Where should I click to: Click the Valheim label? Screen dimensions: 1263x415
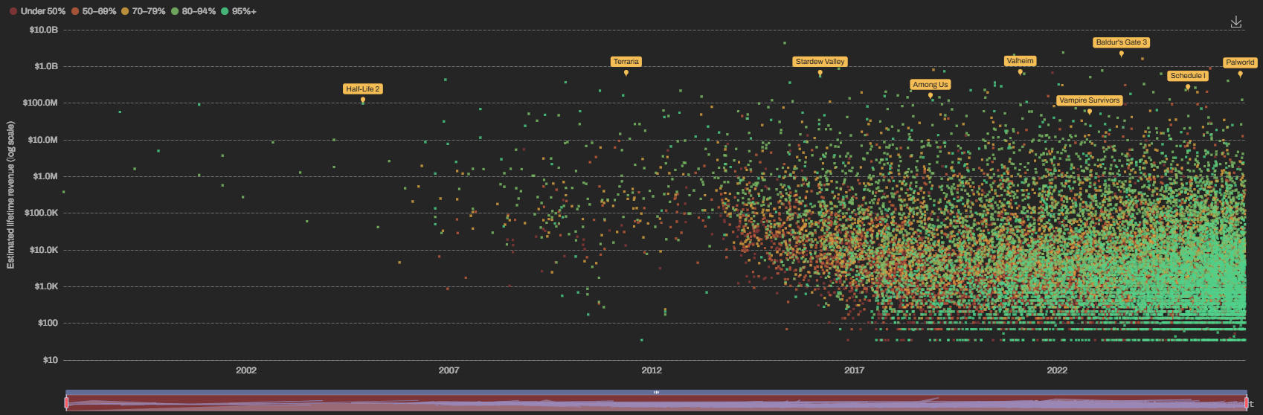point(1020,61)
